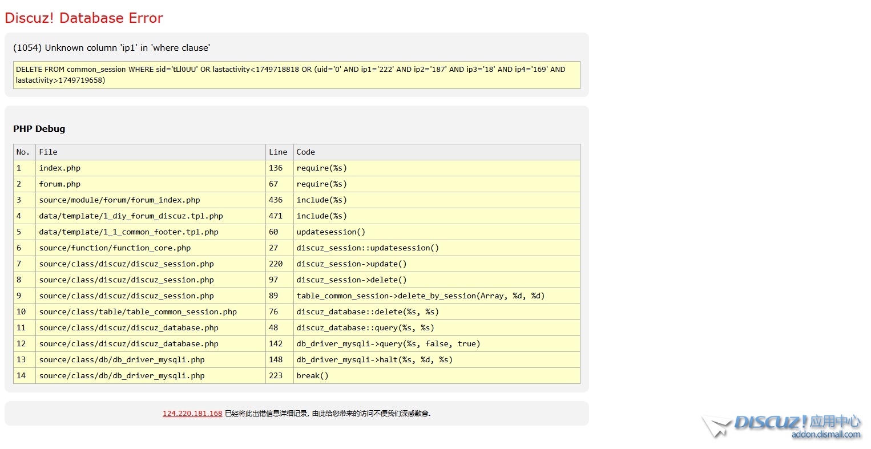The image size is (871, 449).
Task: Select the index.php file cell
Action: [60, 168]
